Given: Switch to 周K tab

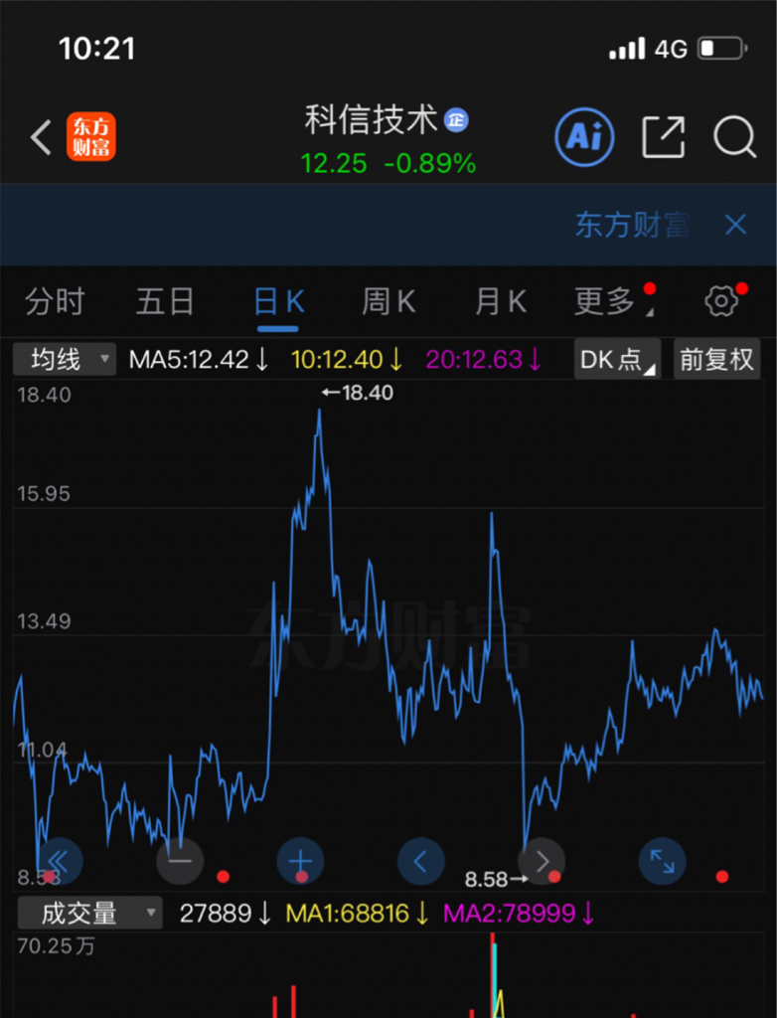Looking at the screenshot, I should point(388,302).
